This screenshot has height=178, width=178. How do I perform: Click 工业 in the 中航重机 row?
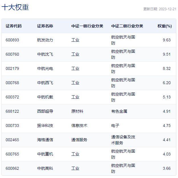click(x=75, y=154)
